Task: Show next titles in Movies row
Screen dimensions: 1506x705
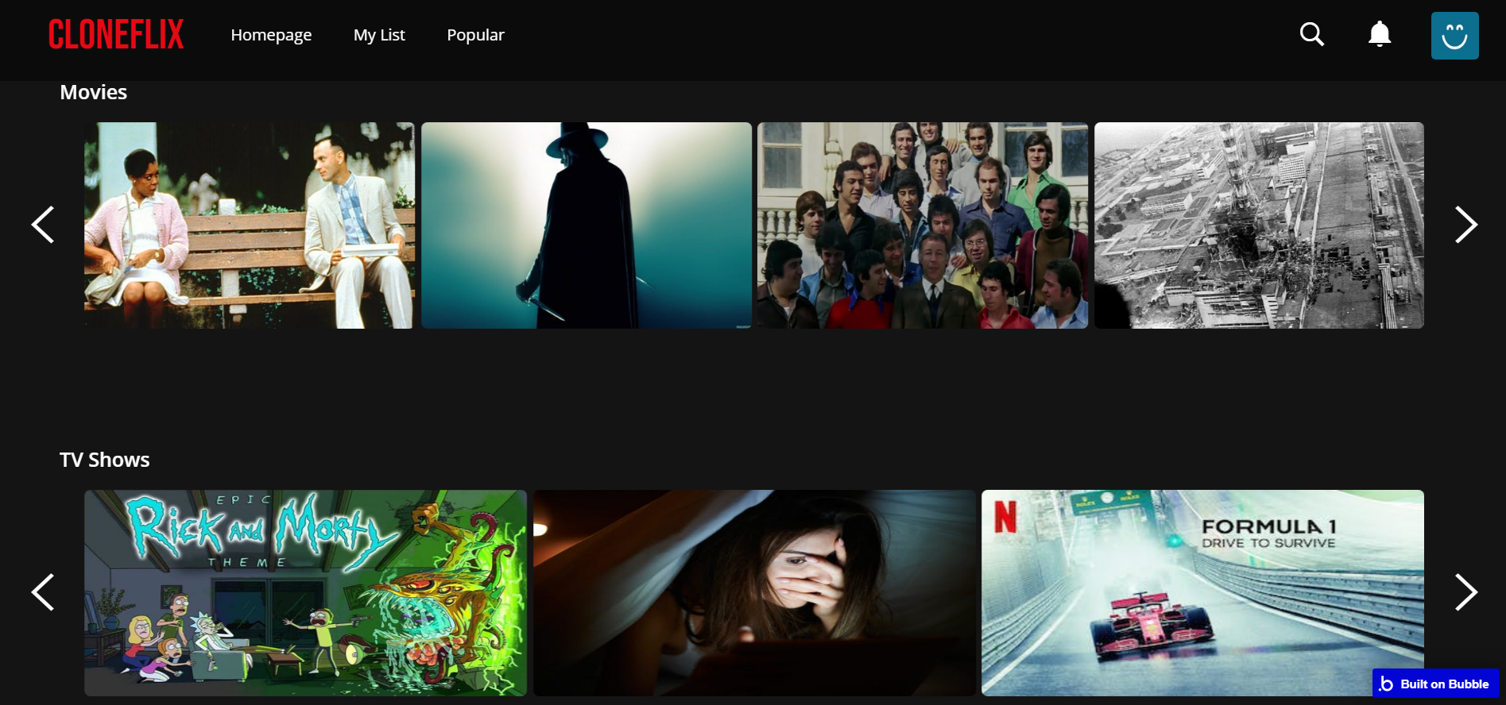Action: [1465, 225]
